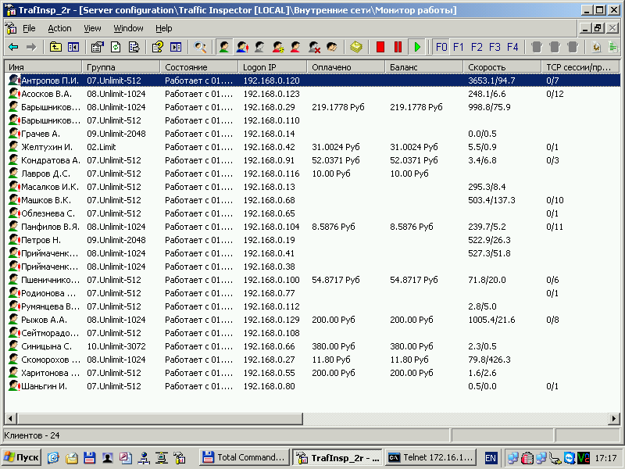
Task: Sort by Скорость column header
Action: coord(502,67)
